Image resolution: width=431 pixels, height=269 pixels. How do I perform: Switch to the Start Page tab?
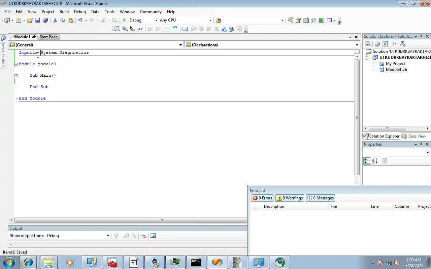tap(48, 37)
